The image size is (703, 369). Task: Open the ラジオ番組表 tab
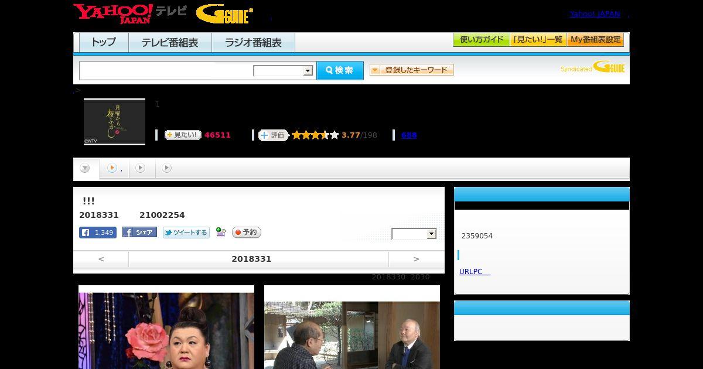(253, 42)
